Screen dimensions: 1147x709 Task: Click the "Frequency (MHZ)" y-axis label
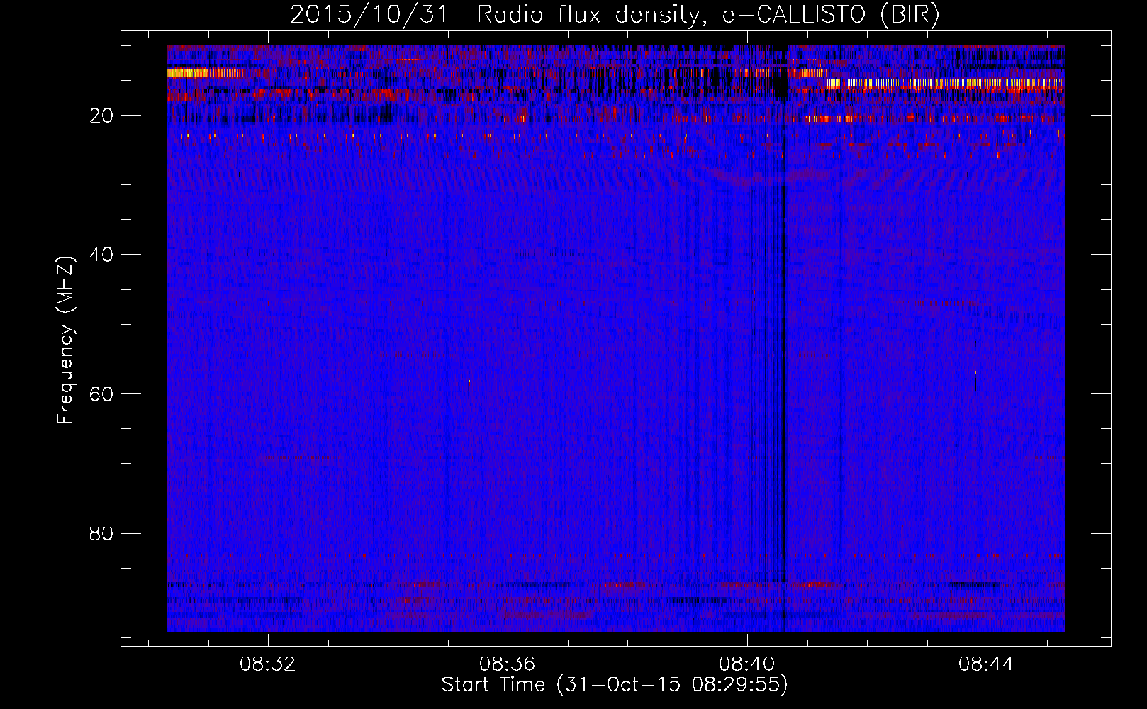coord(65,340)
